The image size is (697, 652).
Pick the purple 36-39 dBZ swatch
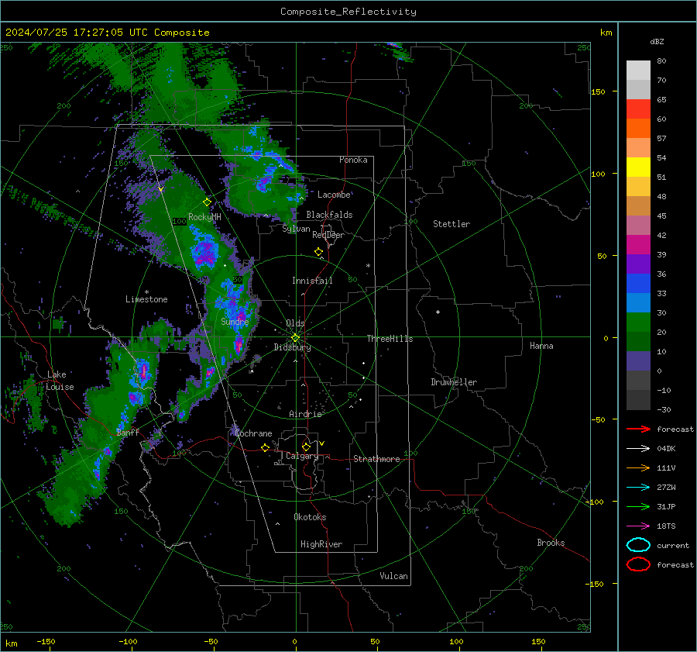click(x=638, y=264)
